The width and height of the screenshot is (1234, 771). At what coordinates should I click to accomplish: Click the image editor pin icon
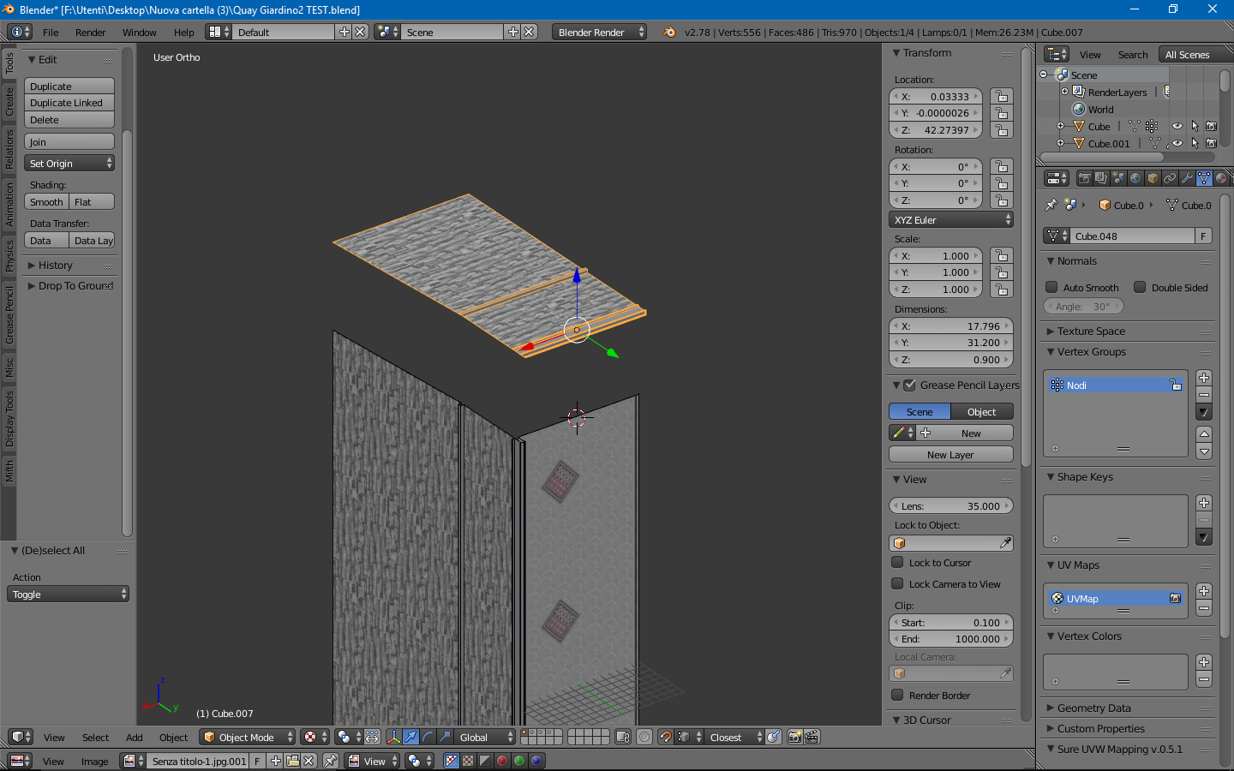331,761
